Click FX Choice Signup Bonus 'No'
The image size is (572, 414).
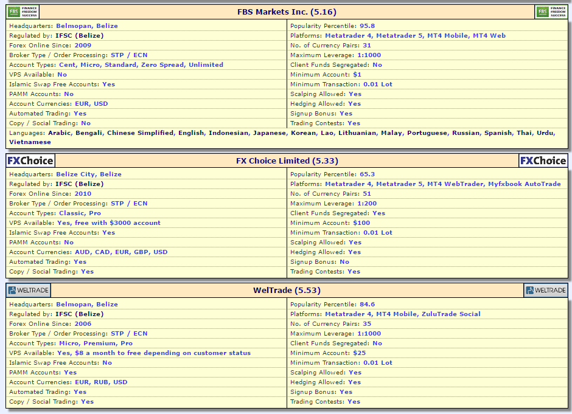click(344, 262)
